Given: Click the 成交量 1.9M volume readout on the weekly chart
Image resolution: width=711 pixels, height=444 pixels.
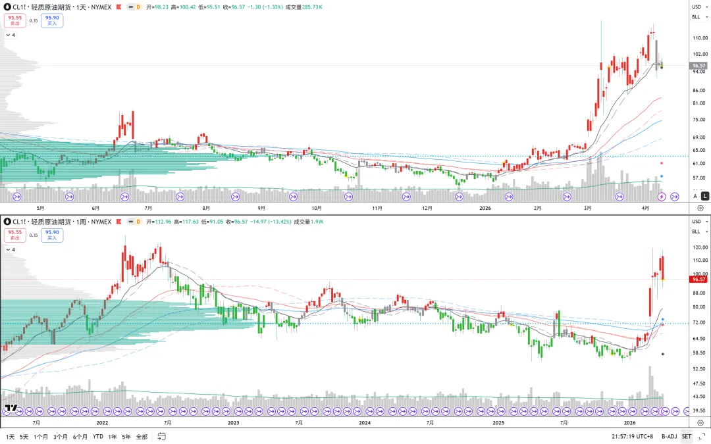Looking at the screenshot, I should [308, 222].
